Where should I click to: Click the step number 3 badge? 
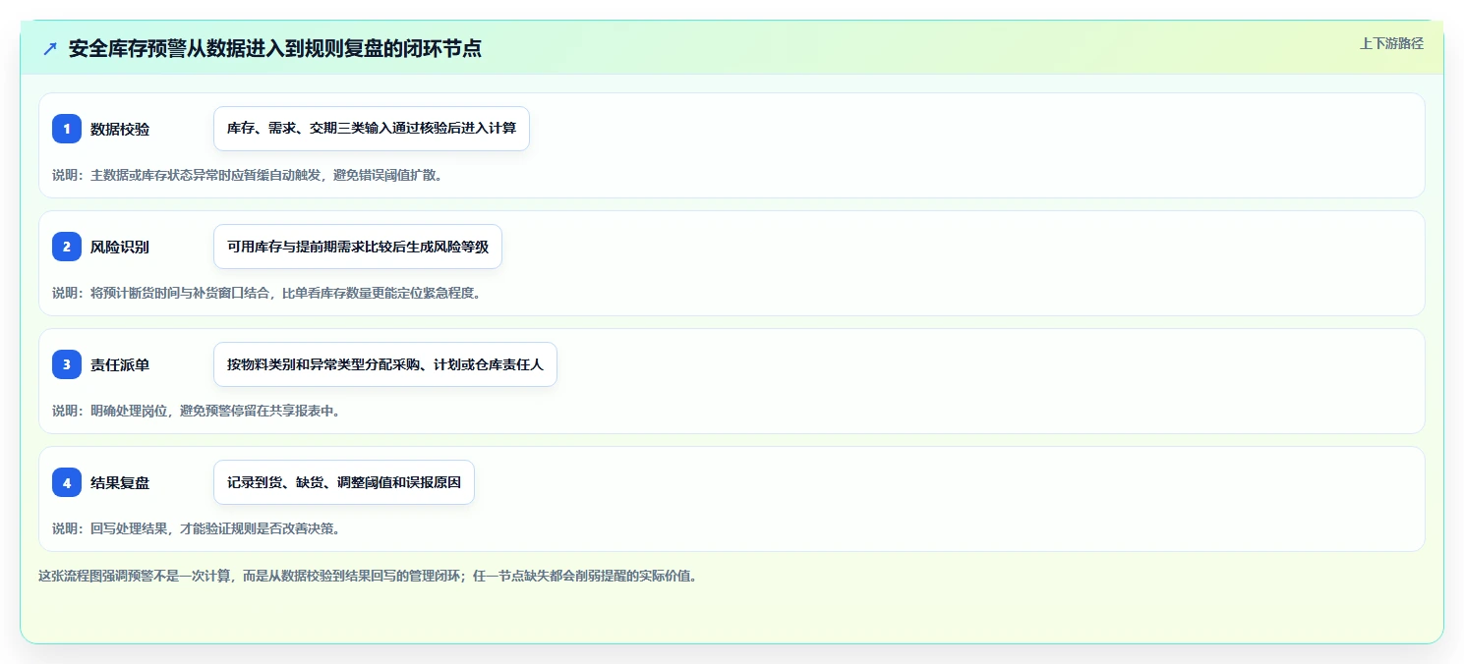pos(67,364)
